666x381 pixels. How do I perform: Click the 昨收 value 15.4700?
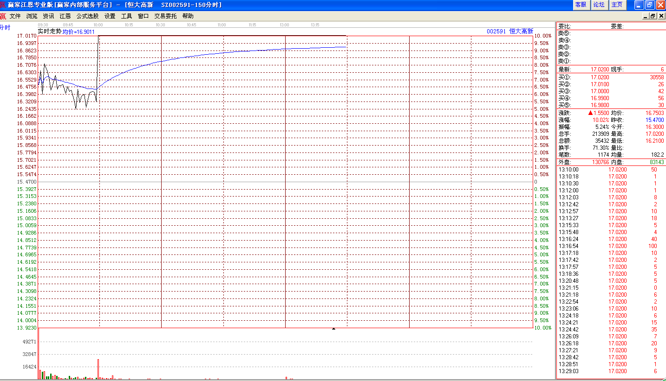pos(655,120)
